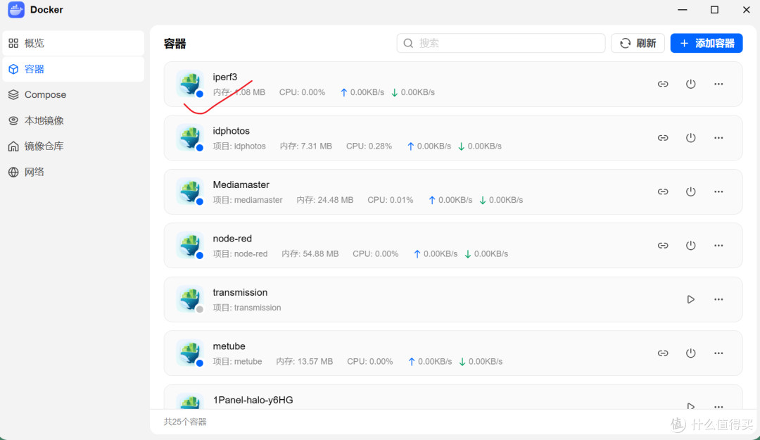Click the node-red container thumbnail
Image resolution: width=760 pixels, height=440 pixels.
pyautogui.click(x=189, y=246)
